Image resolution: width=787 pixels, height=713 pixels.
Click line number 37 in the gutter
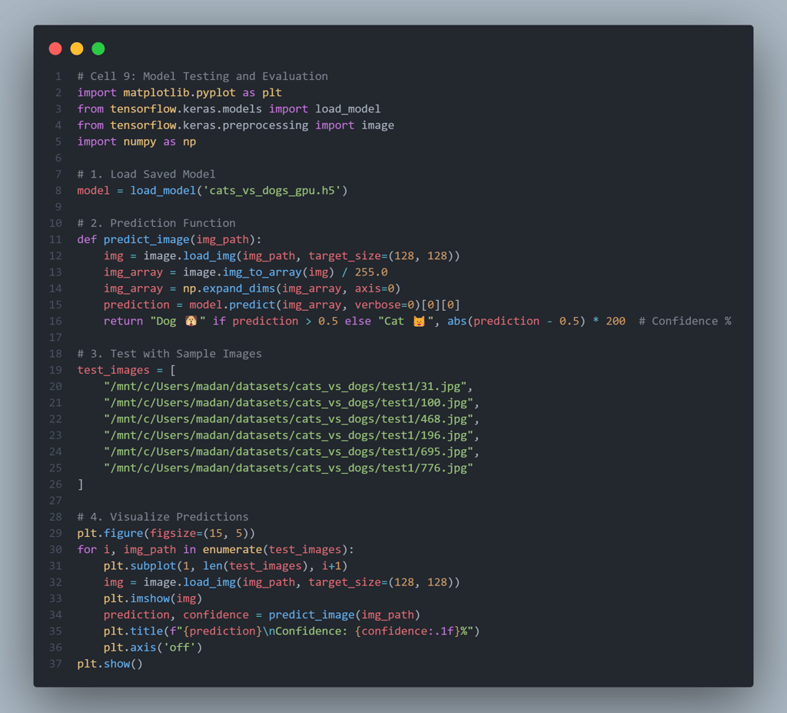click(x=55, y=664)
